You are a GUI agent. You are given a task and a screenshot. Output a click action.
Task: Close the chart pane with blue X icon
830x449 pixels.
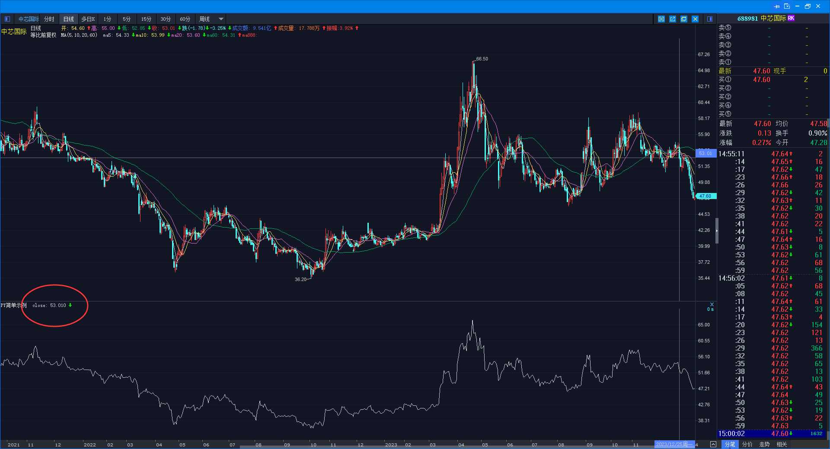click(695, 19)
